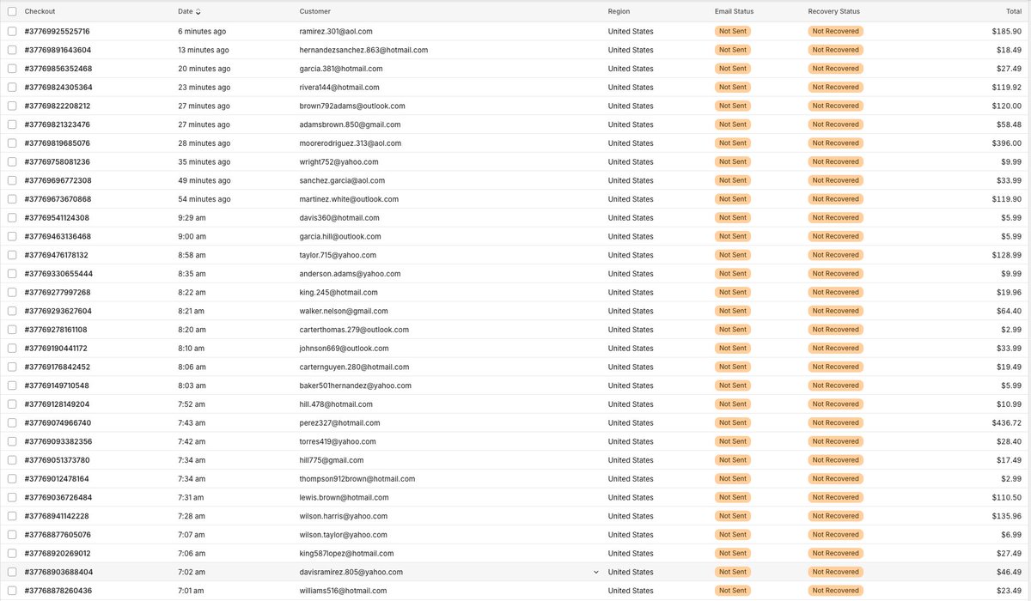1031x601 pixels.
Task: Check the box for #37769758081236
Action: [x=12, y=161]
